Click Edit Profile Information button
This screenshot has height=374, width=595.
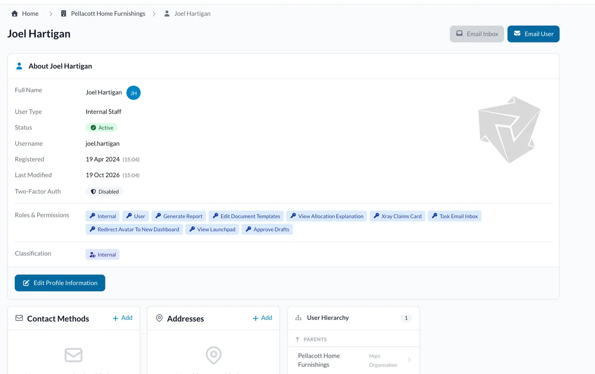[60, 283]
